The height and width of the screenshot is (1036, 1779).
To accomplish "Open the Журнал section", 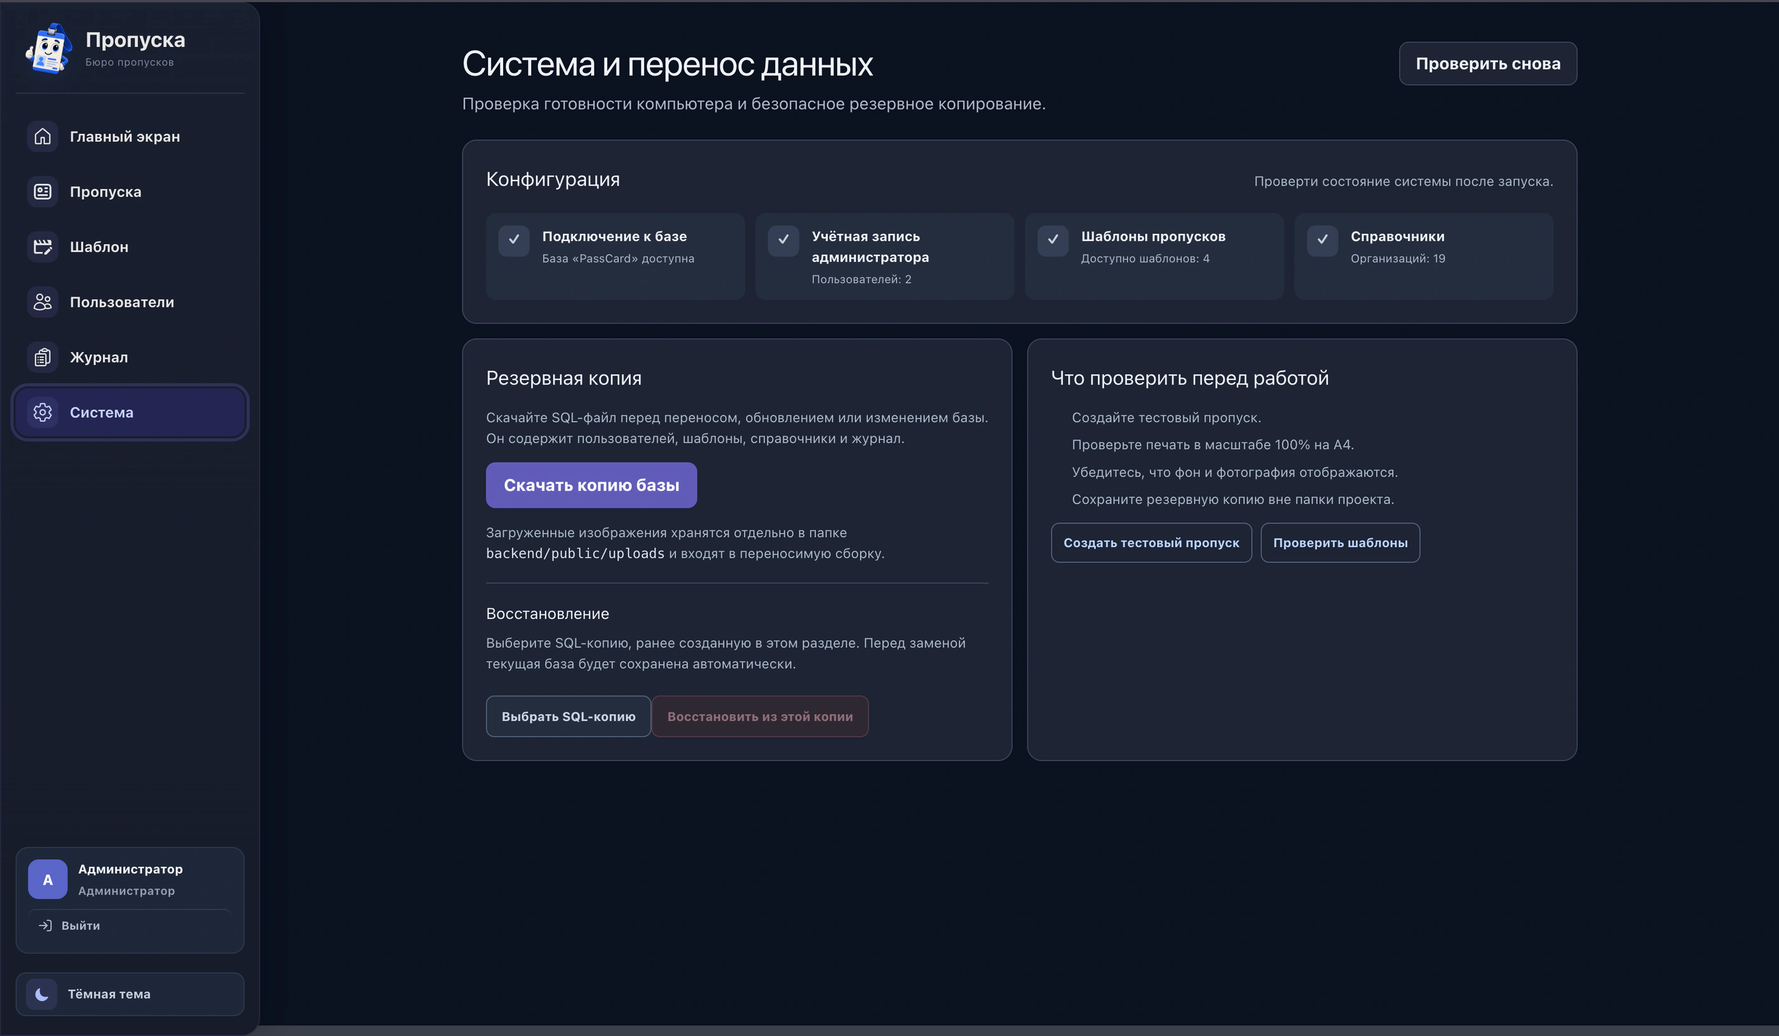I will click(x=130, y=357).
